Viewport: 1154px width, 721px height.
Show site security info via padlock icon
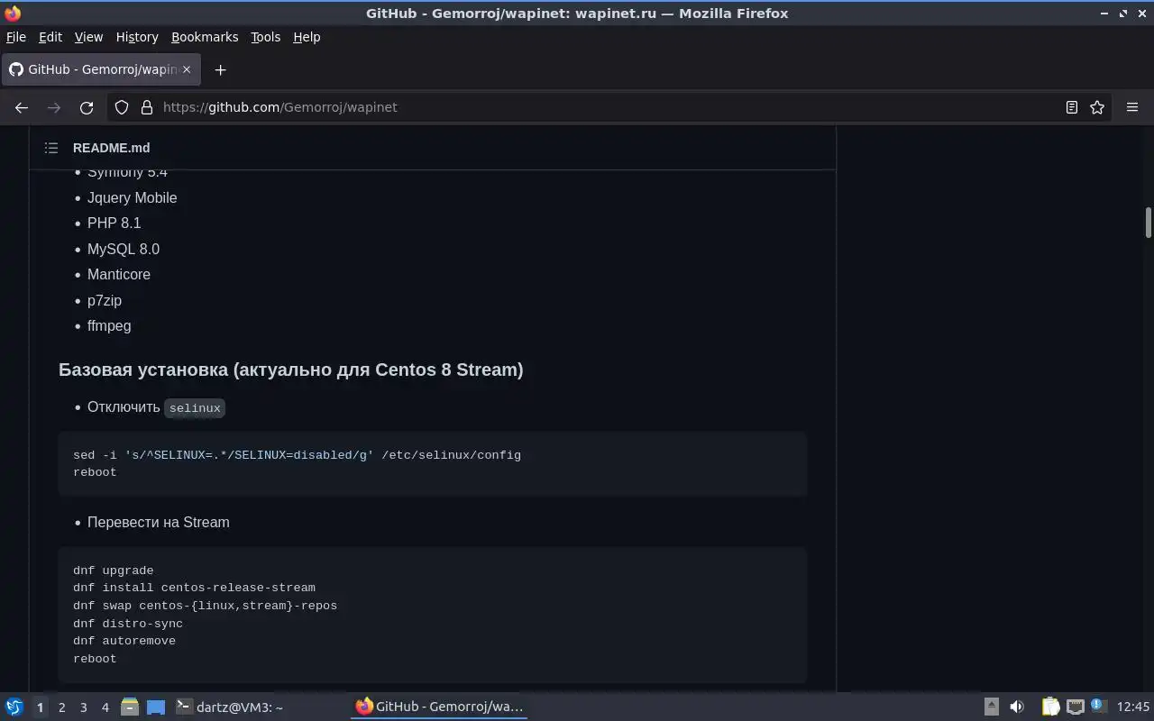pyautogui.click(x=147, y=107)
